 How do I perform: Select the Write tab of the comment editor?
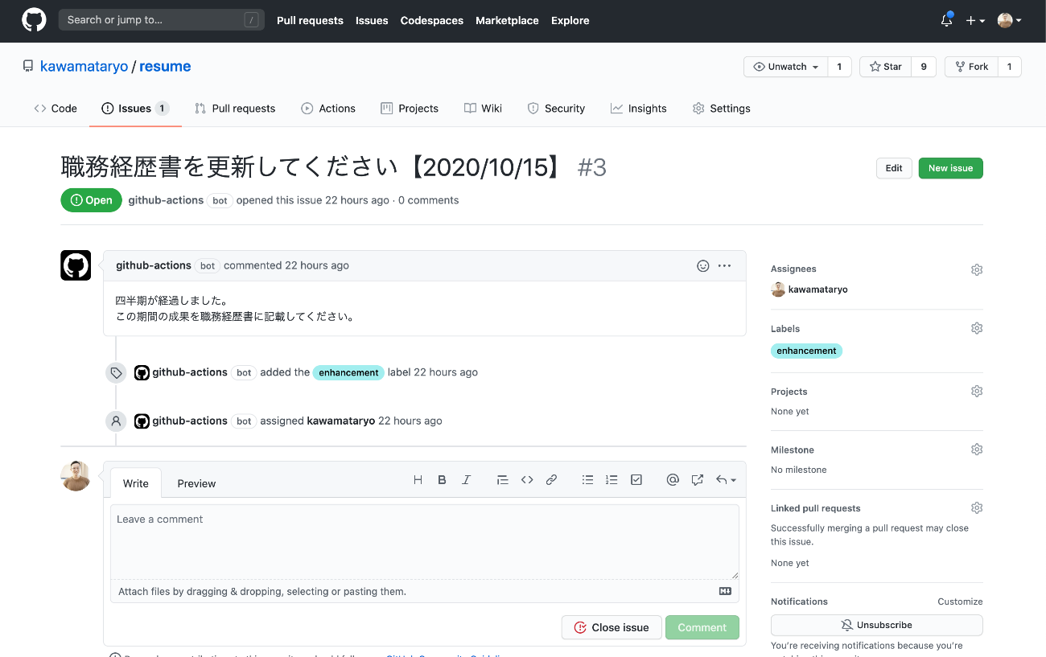[136, 483]
